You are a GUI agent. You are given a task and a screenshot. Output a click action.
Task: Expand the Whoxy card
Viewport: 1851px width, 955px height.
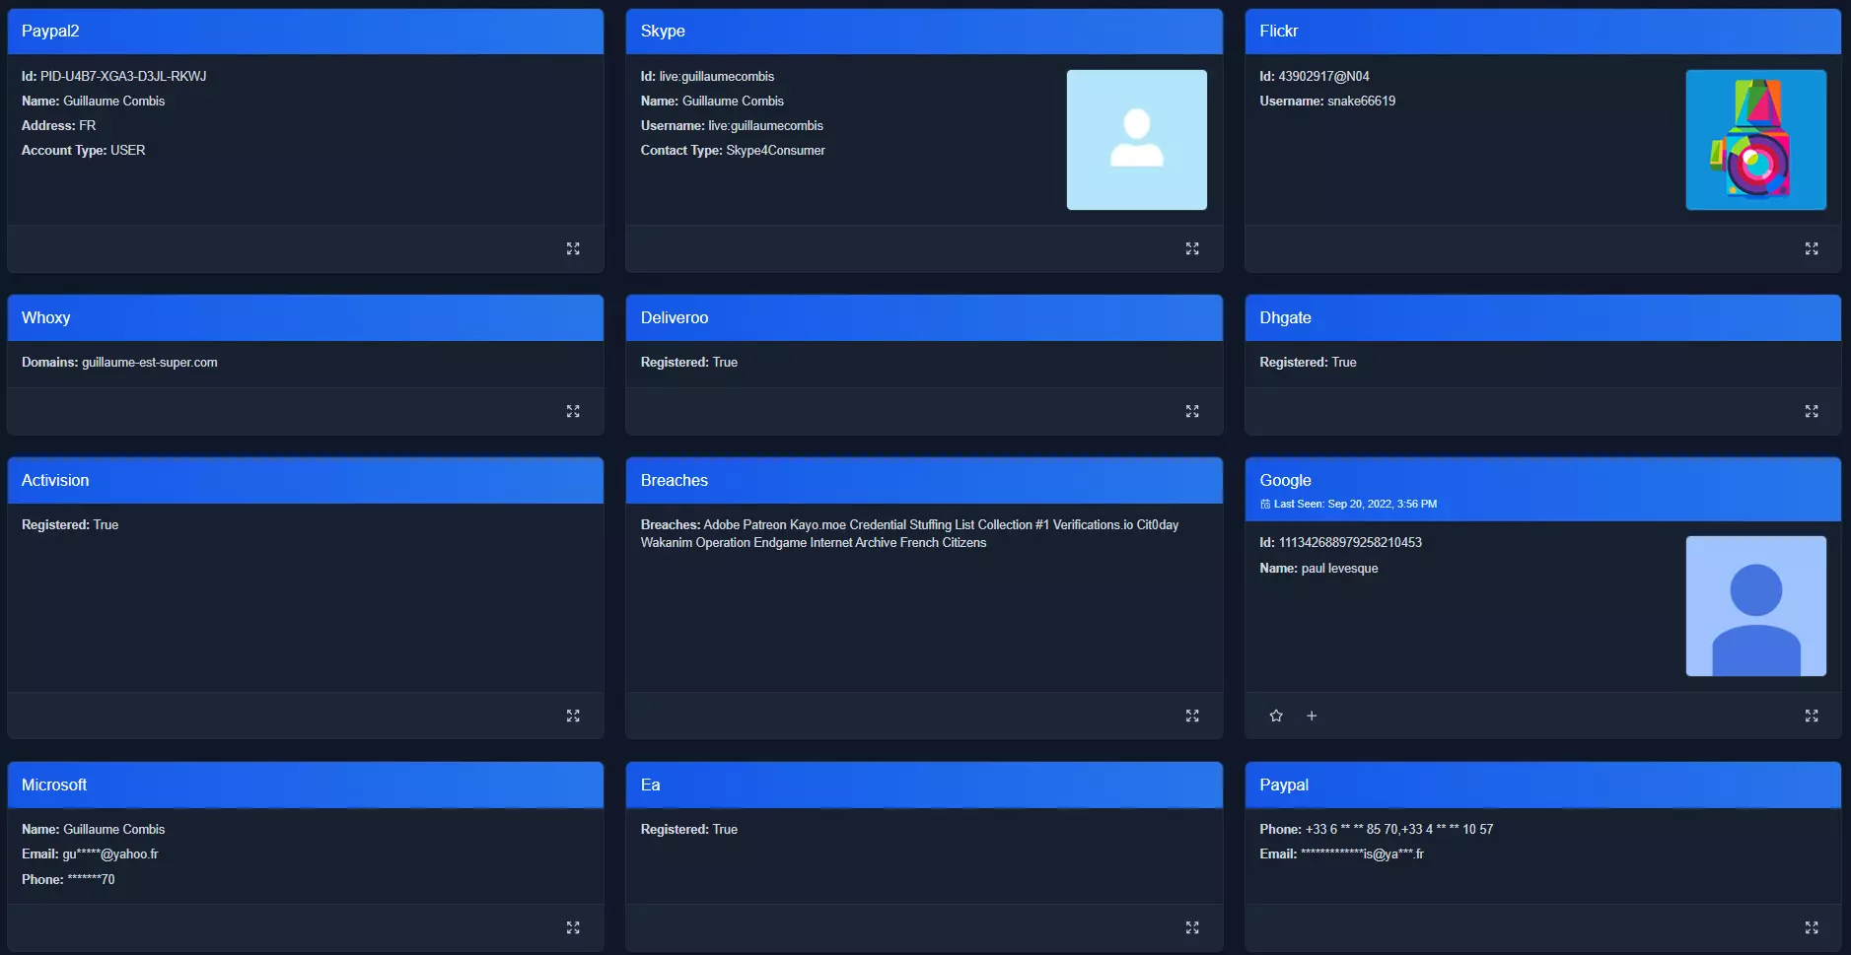[x=573, y=411]
